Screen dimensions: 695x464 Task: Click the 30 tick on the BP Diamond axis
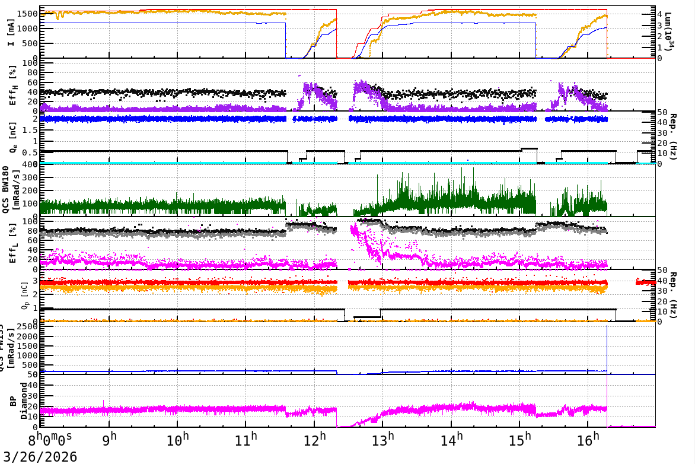pos(33,396)
